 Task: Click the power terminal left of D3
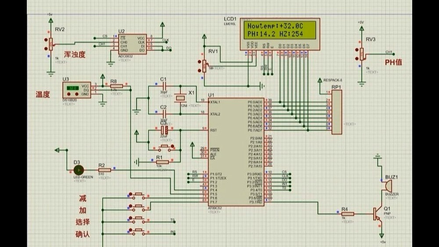pyautogui.click(x=57, y=150)
